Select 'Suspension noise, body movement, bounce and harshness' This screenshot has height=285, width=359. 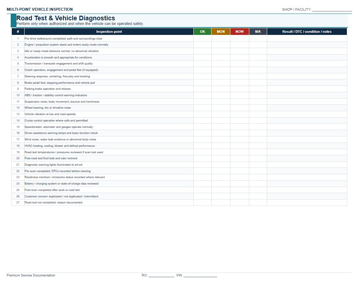62,102
